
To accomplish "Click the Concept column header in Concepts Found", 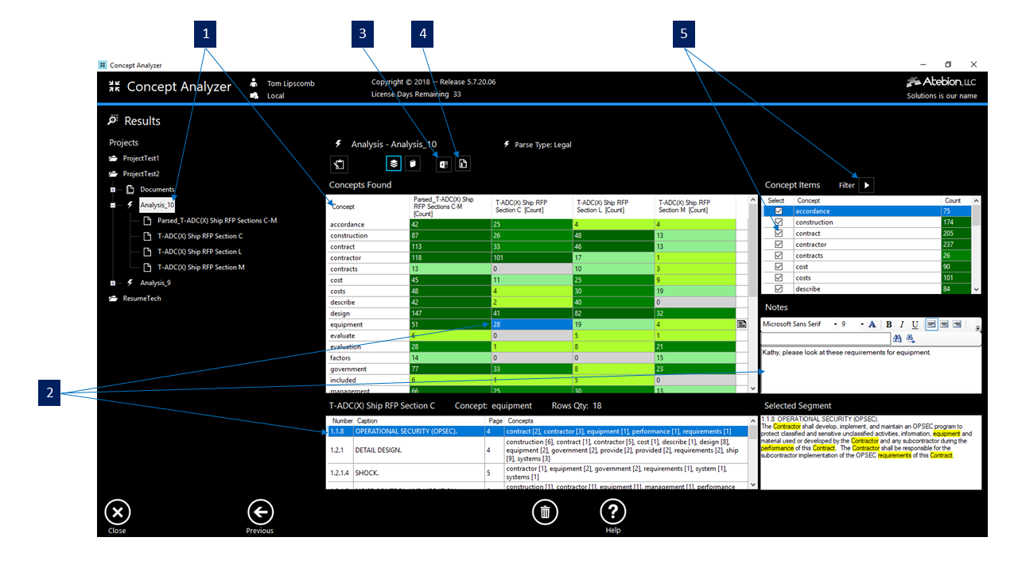I will click(x=368, y=207).
